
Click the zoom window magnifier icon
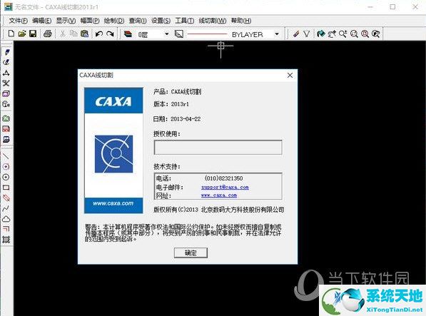pos(343,34)
